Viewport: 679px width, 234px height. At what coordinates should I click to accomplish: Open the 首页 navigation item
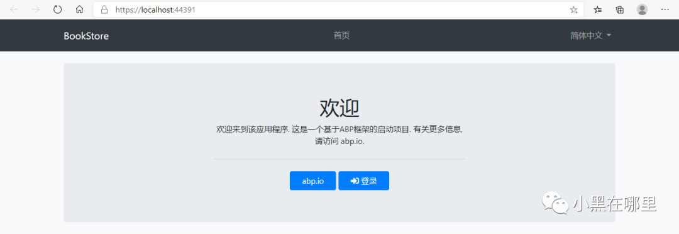(x=341, y=35)
